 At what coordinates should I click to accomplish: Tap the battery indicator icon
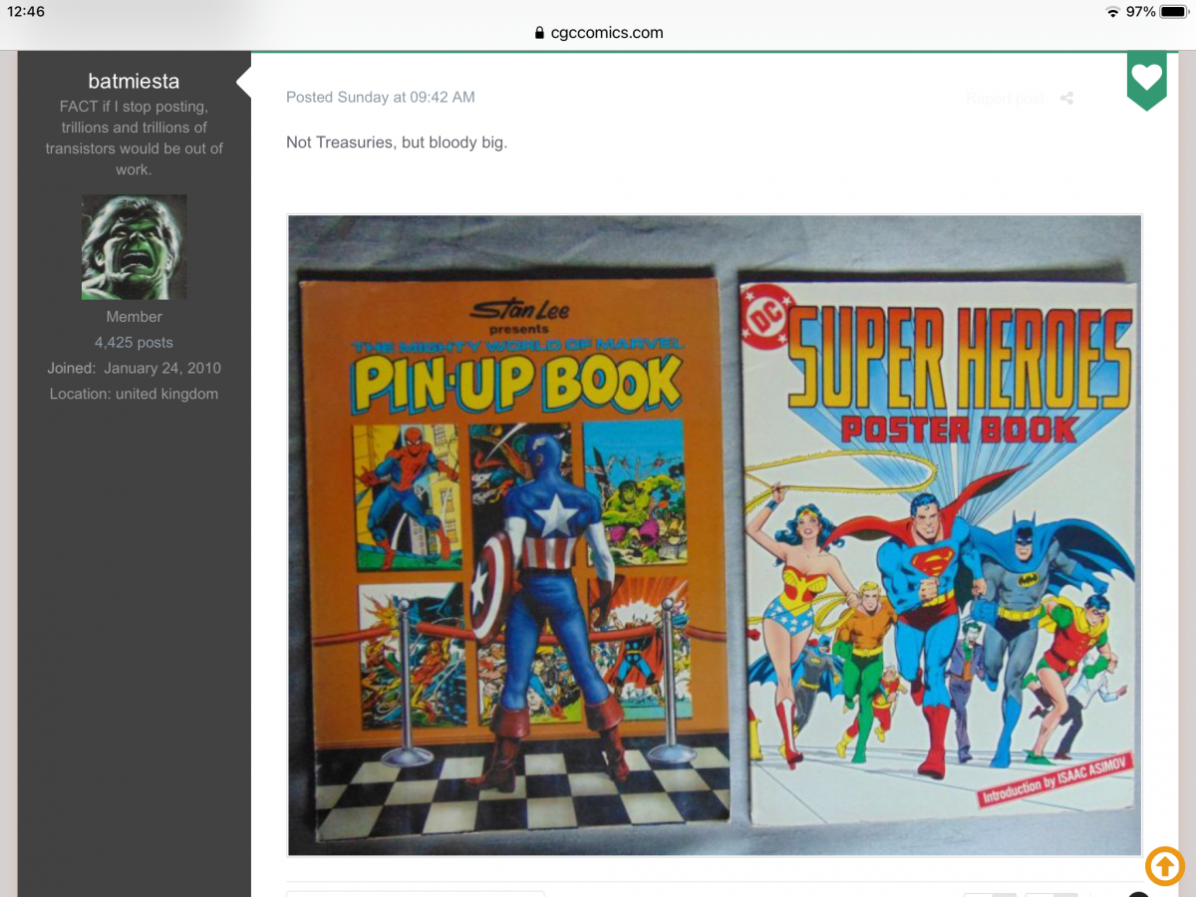click(x=1172, y=12)
